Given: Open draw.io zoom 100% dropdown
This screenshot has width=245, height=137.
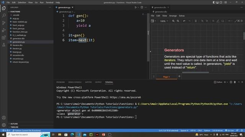Looking at the screenshot, I should pos(164,21).
